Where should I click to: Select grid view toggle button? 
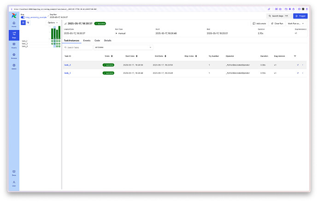(23, 23)
